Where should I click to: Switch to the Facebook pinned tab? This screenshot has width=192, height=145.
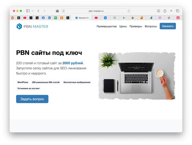tap(43, 18)
